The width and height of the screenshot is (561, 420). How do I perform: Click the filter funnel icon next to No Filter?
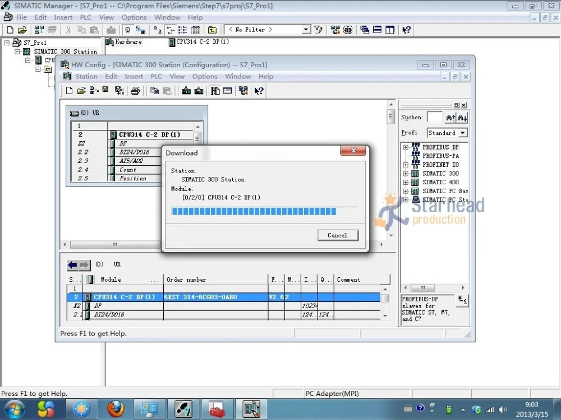tap(318, 30)
